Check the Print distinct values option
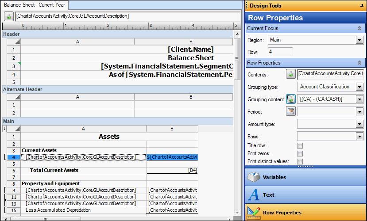The image size is (367, 221). pyautogui.click(x=300, y=161)
